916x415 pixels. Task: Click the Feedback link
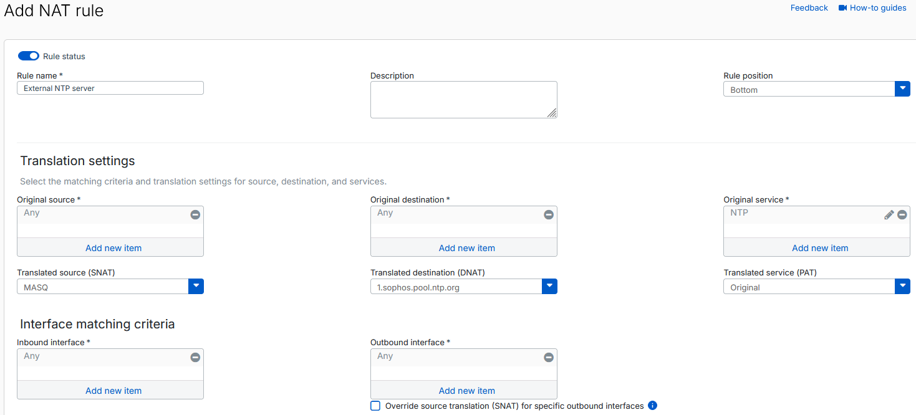(809, 7)
